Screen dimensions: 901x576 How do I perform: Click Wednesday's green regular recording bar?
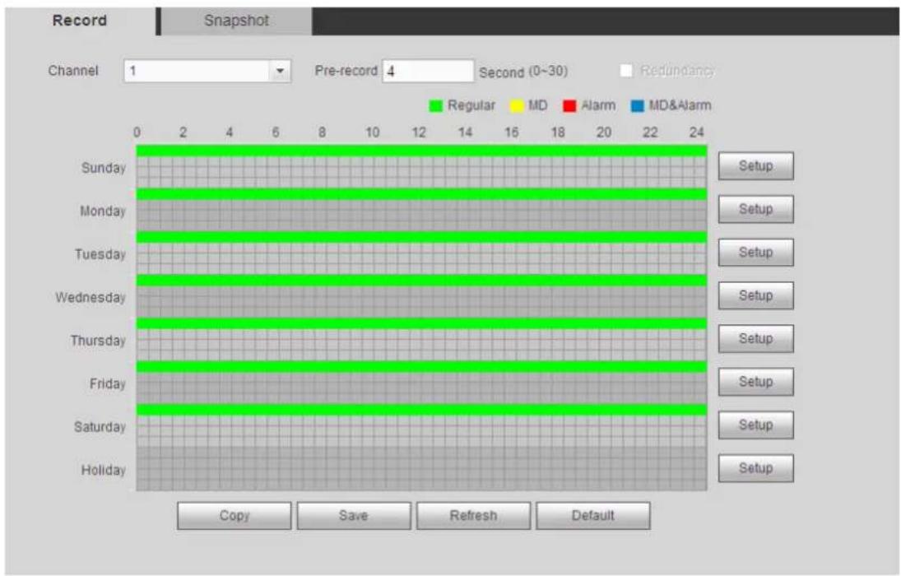(x=422, y=280)
